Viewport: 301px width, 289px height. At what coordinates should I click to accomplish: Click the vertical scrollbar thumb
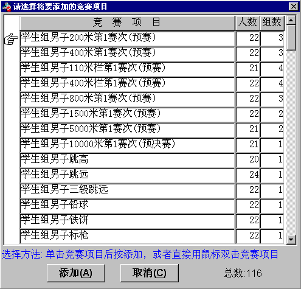pyautogui.click(x=291, y=38)
